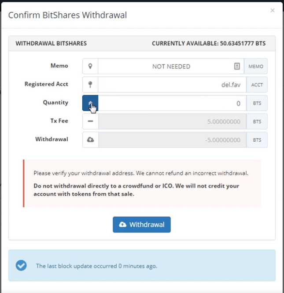Click the BTS addon beside Tx Fee
Image resolution: width=284 pixels, height=293 pixels.
pyautogui.click(x=257, y=121)
